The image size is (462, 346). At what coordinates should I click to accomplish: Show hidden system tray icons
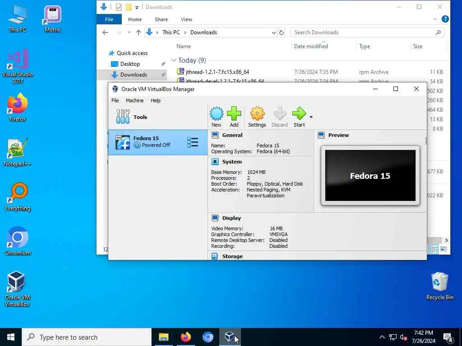coord(382,337)
